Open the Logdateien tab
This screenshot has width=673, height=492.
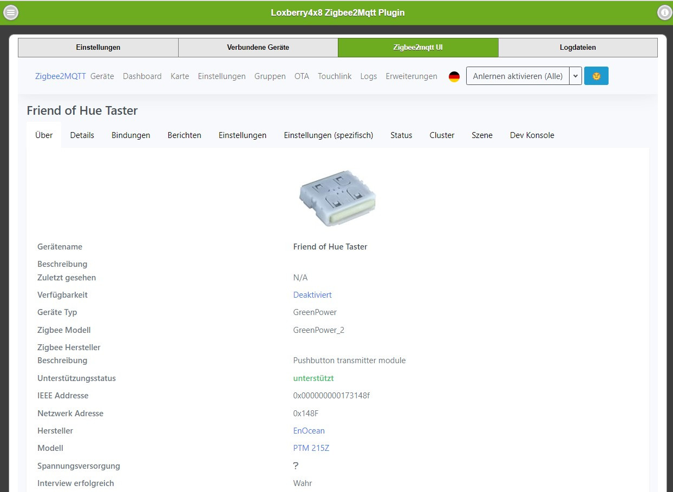pos(578,47)
